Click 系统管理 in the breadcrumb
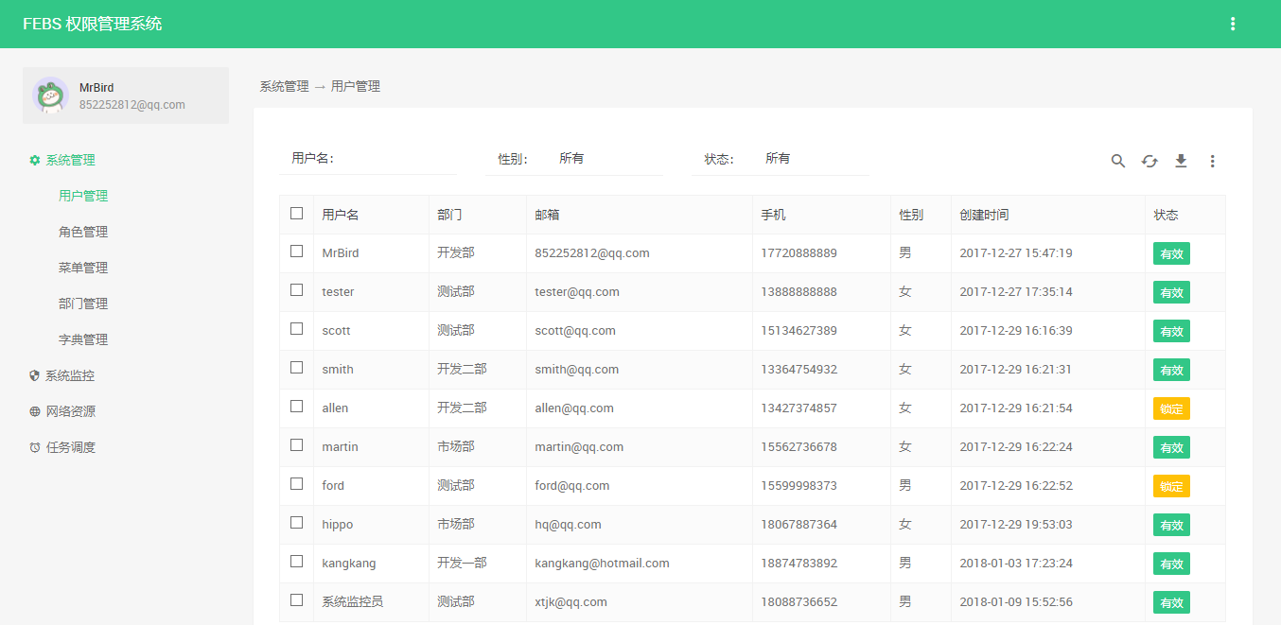This screenshot has height=625, width=1281. pyautogui.click(x=284, y=86)
